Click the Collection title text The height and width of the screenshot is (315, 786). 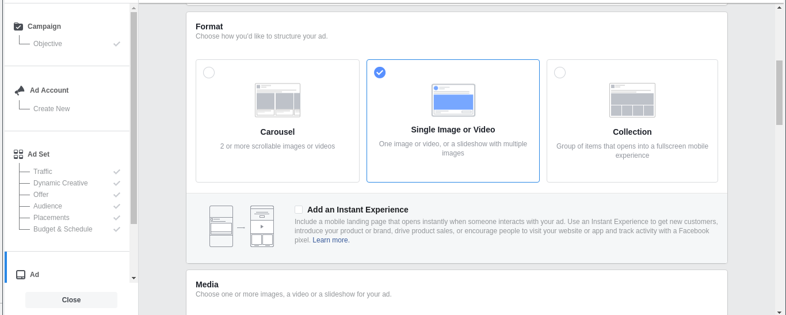(x=632, y=132)
